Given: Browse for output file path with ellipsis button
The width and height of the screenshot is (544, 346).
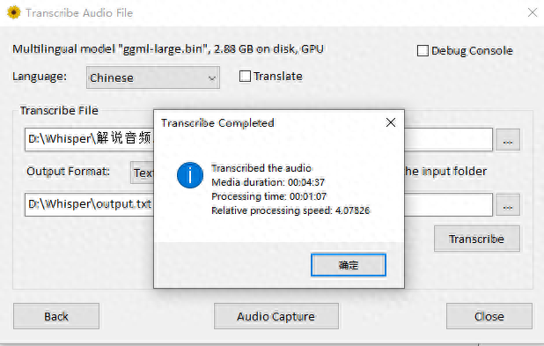Looking at the screenshot, I should tap(508, 205).
